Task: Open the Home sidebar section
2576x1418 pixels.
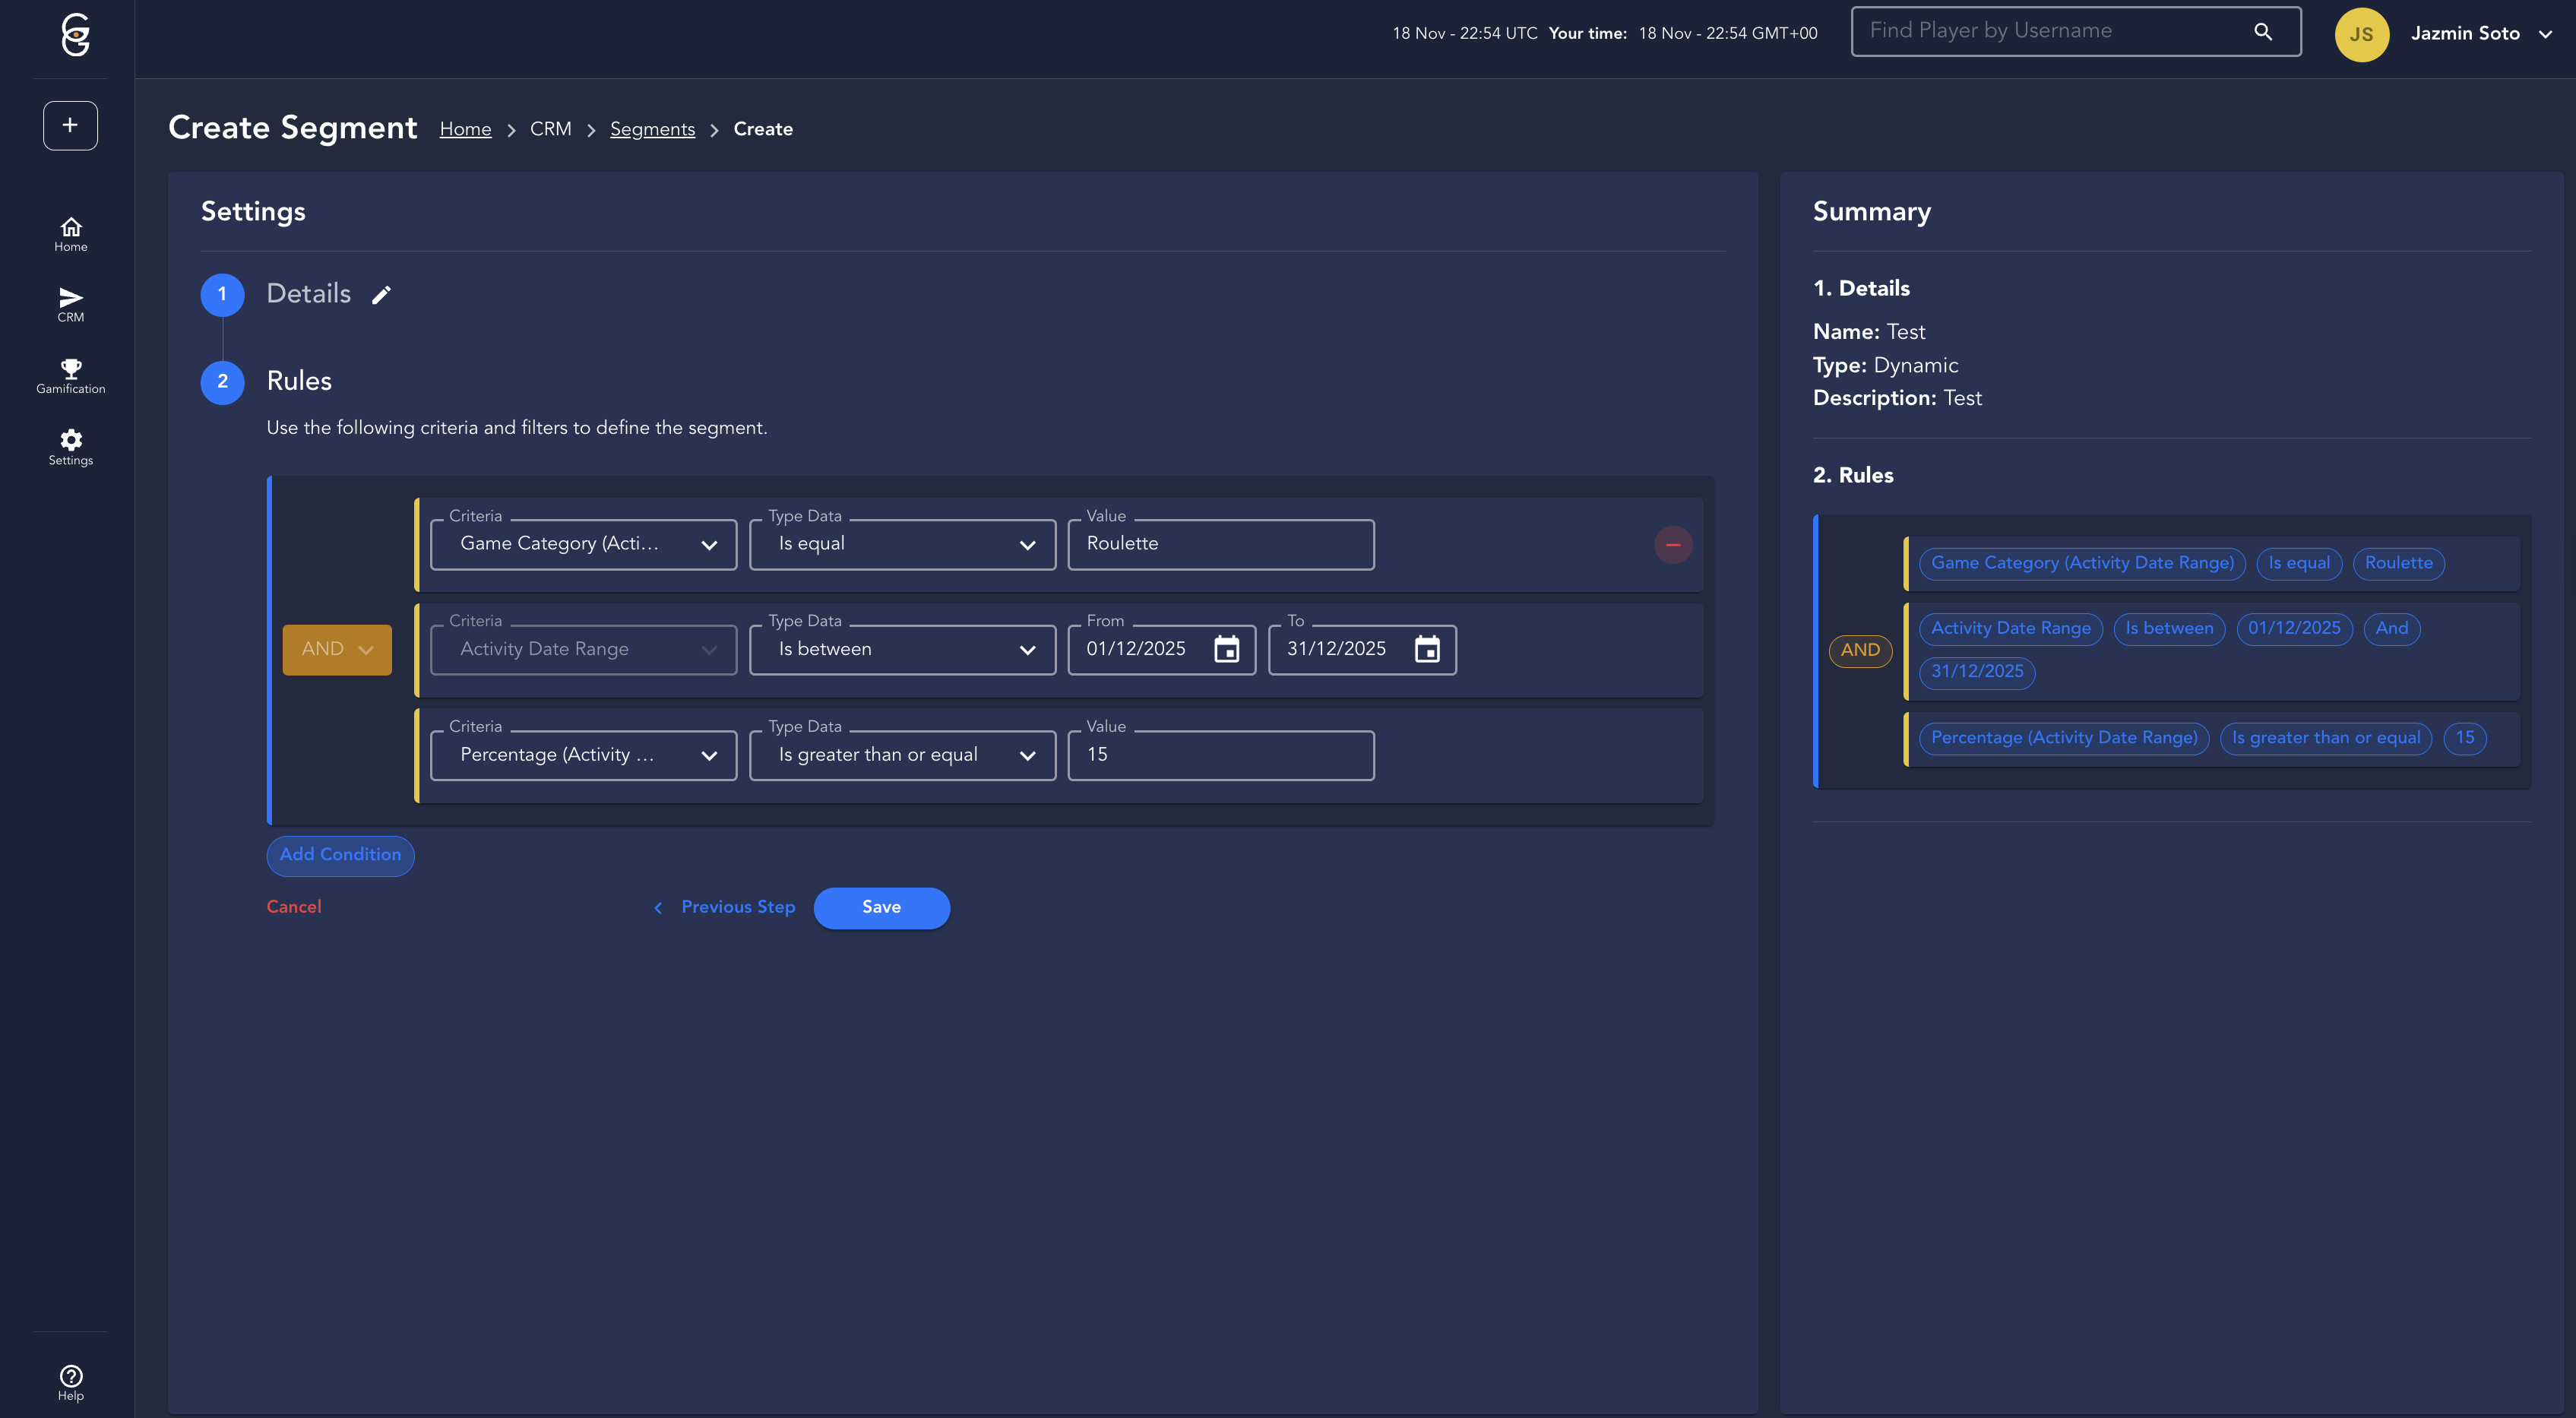Action: [x=70, y=234]
